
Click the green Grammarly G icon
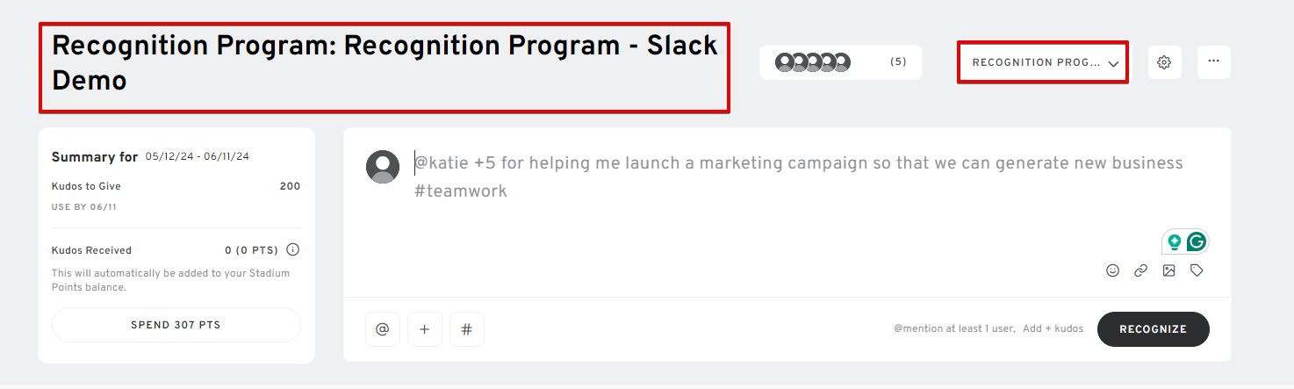[1197, 241]
